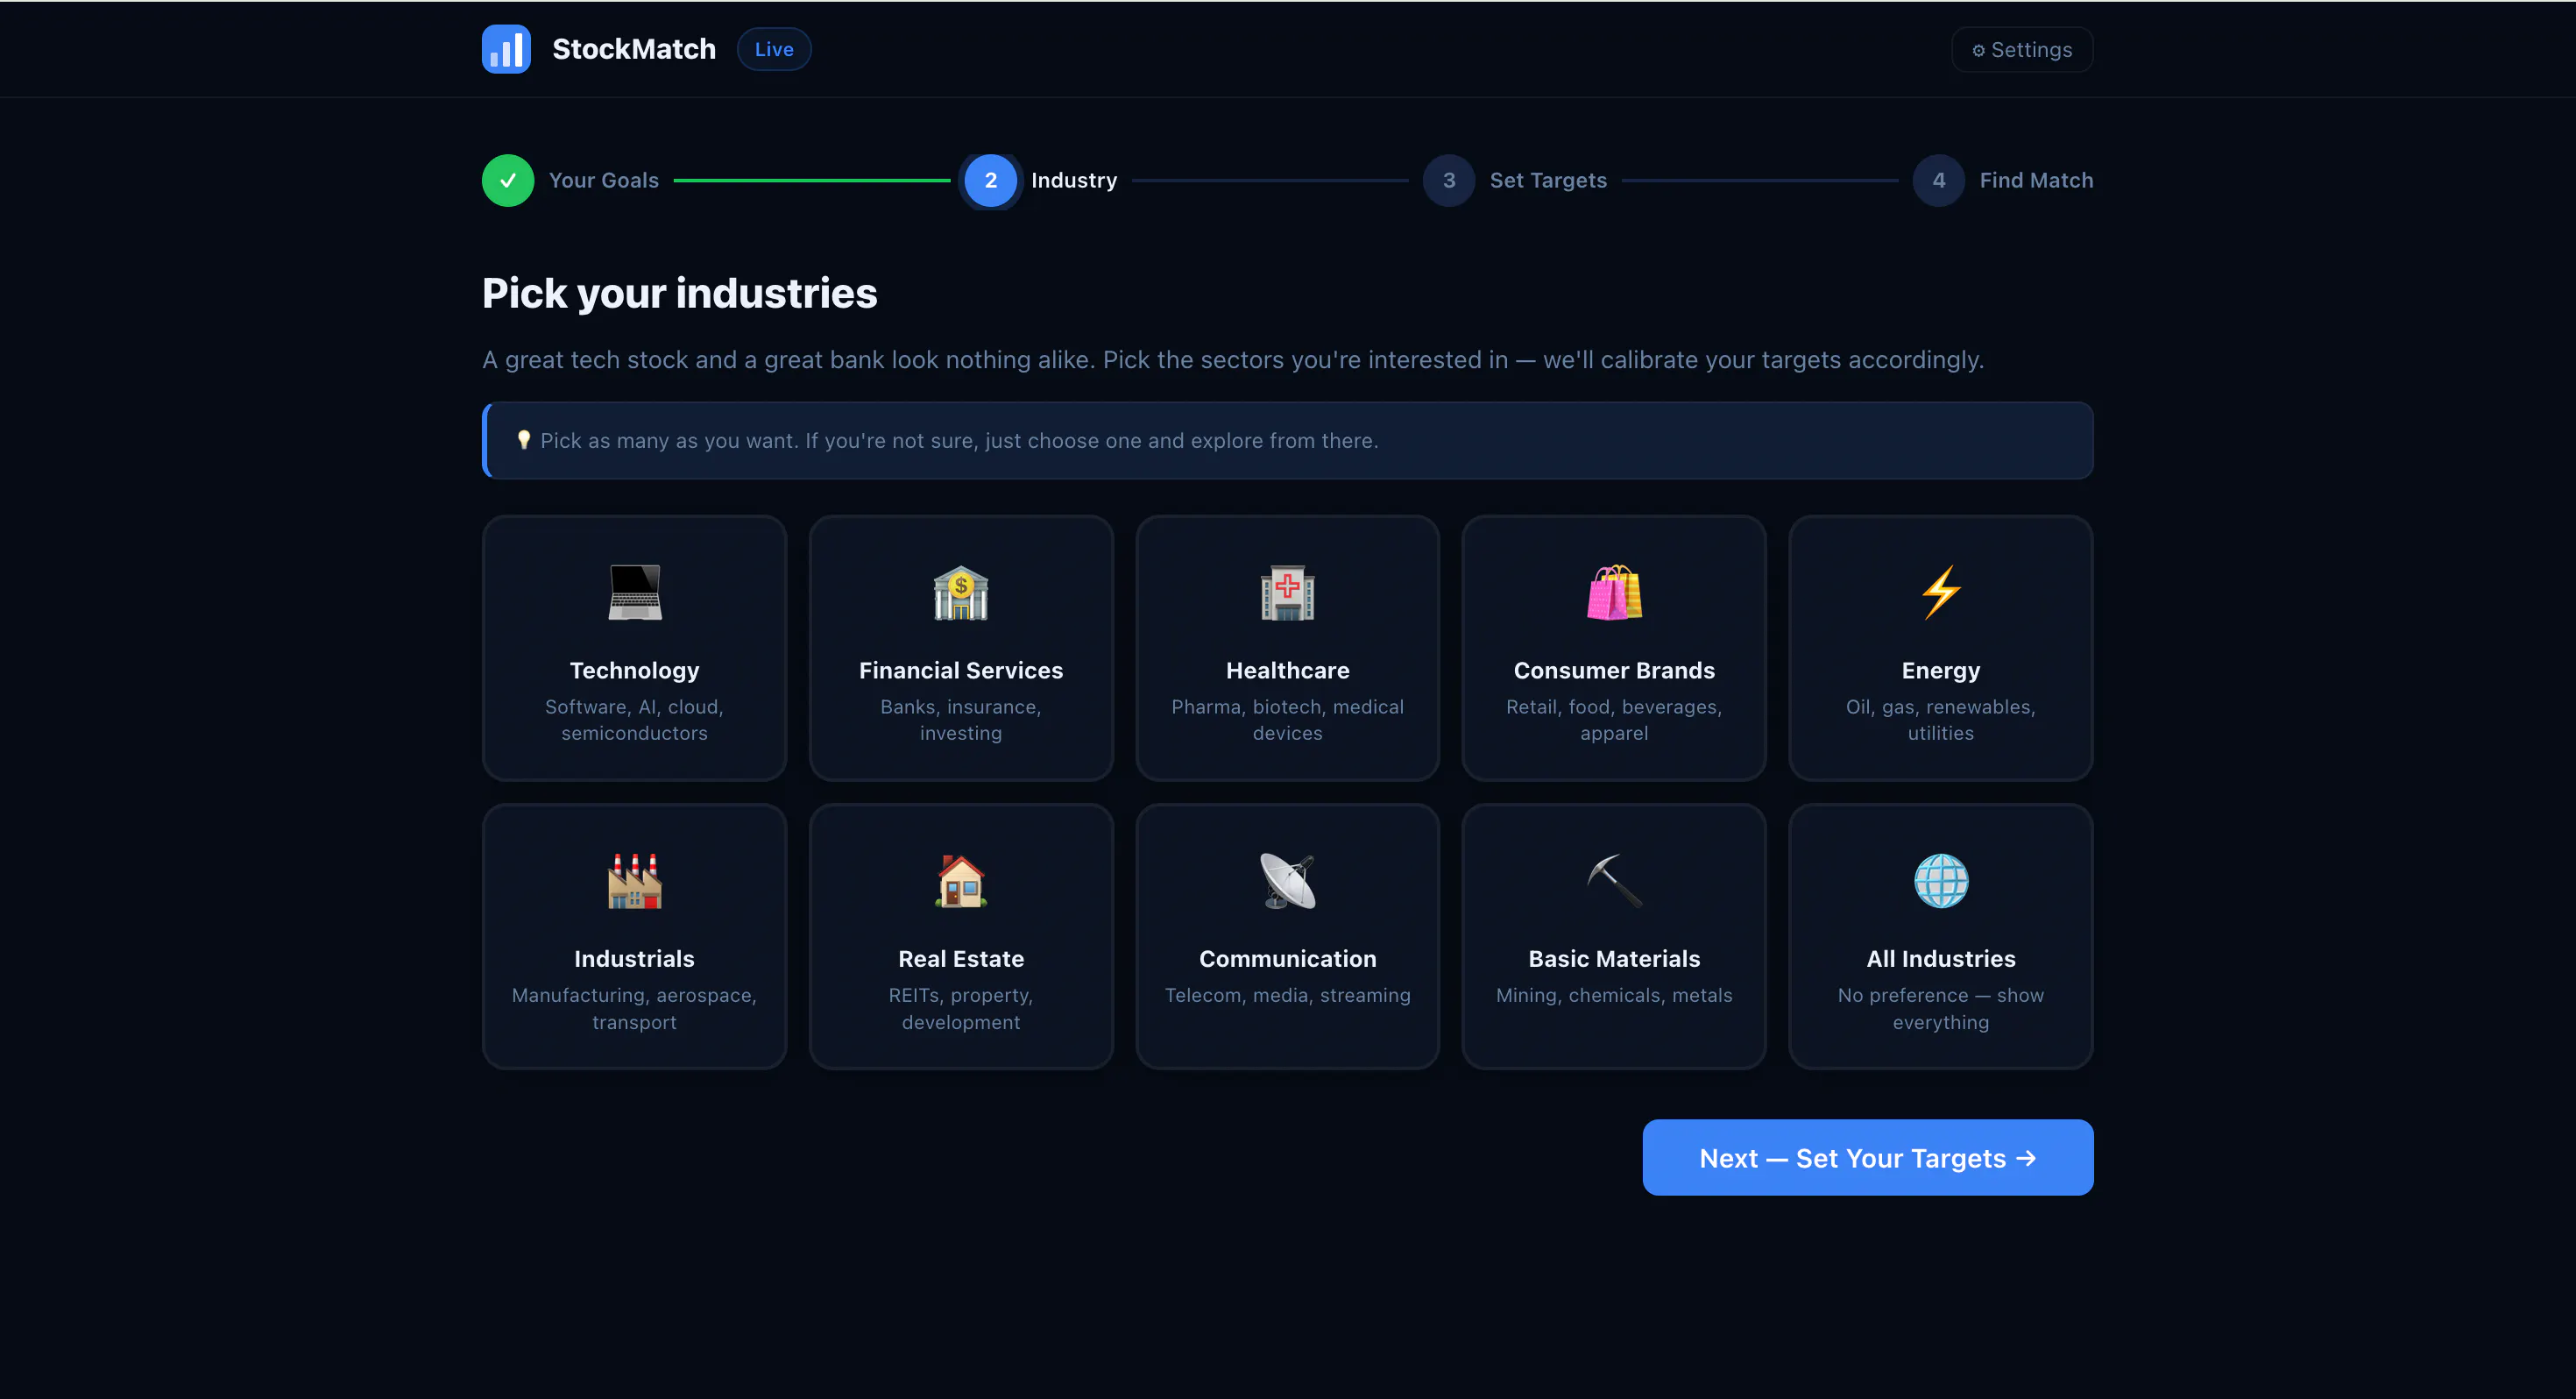Viewport: 2576px width, 1399px height.
Task: Click 'Pharma, biotech, medical devices' description
Action: click(x=1287, y=720)
